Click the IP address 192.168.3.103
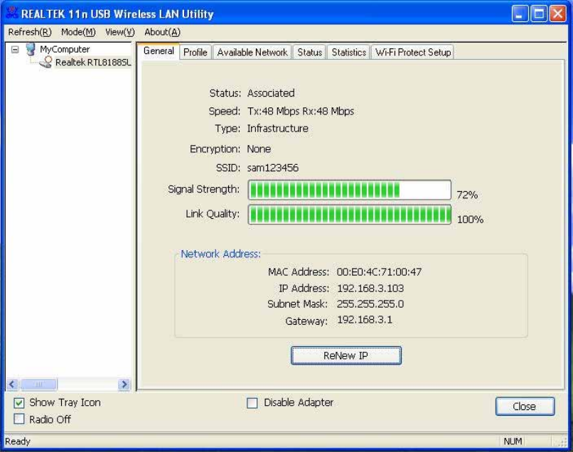 pos(370,289)
